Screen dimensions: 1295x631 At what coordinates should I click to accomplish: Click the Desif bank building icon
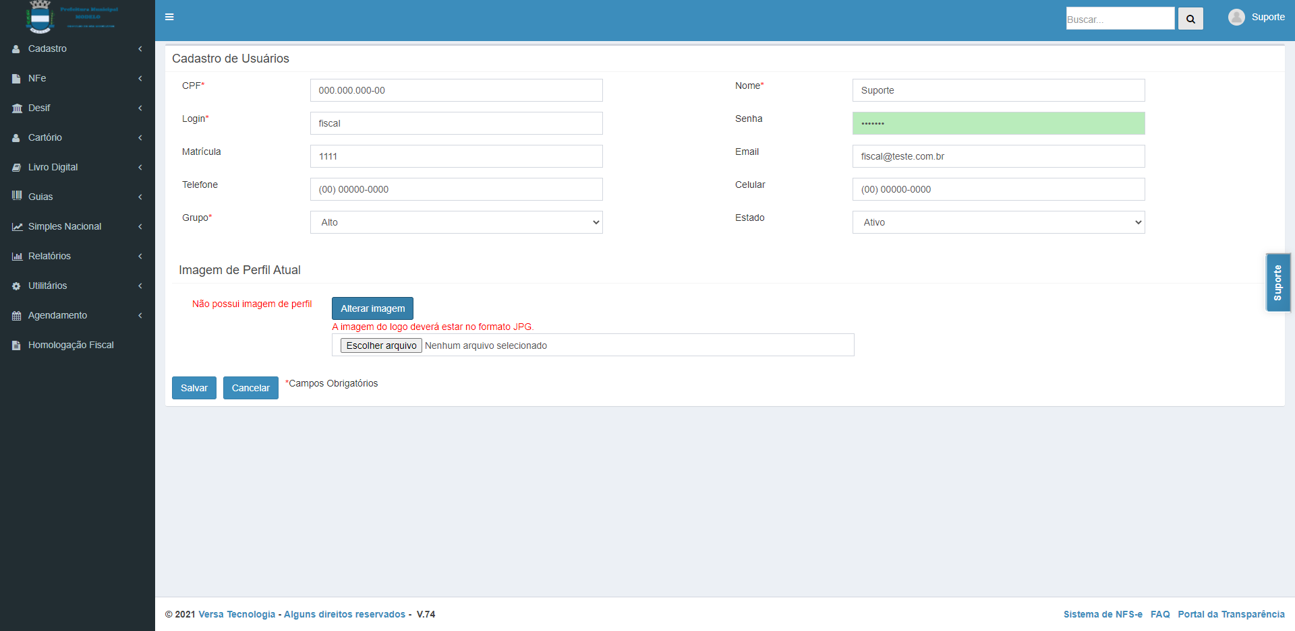click(17, 108)
